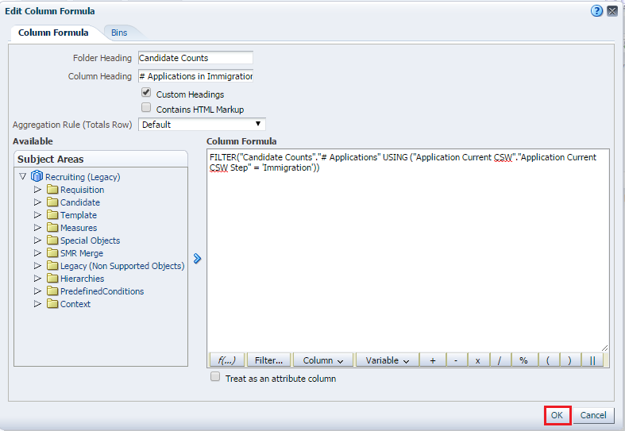Select the Recruiting (Legacy) label
This screenshot has width=625, height=431.
[x=83, y=177]
